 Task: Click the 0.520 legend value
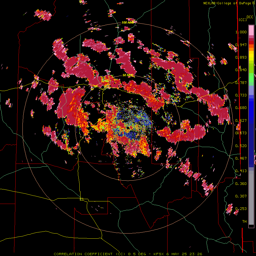[241, 146]
